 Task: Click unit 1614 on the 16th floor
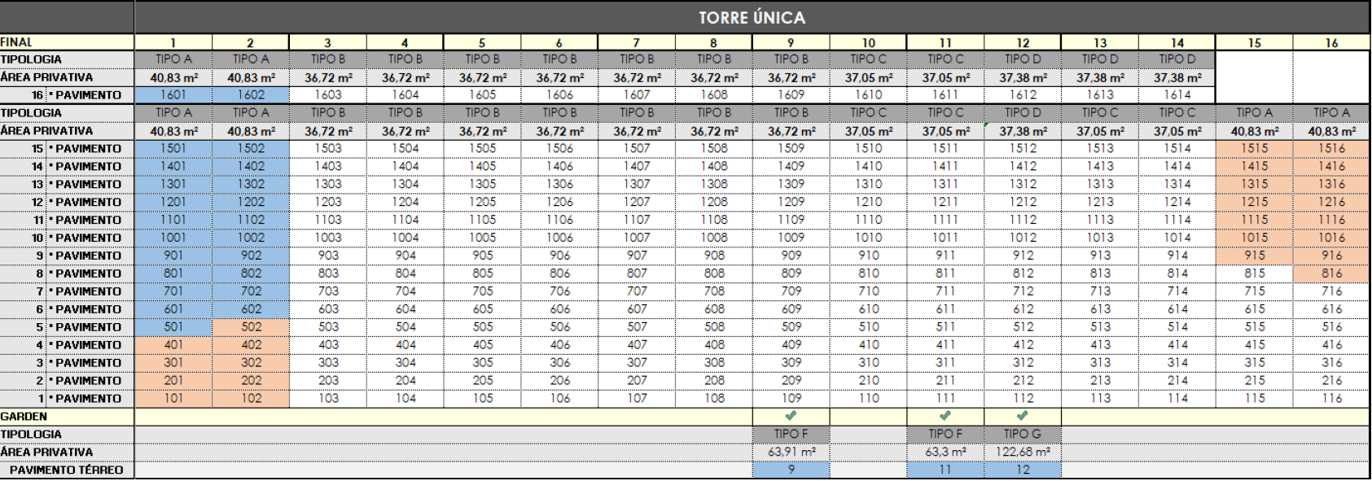pos(1177,95)
